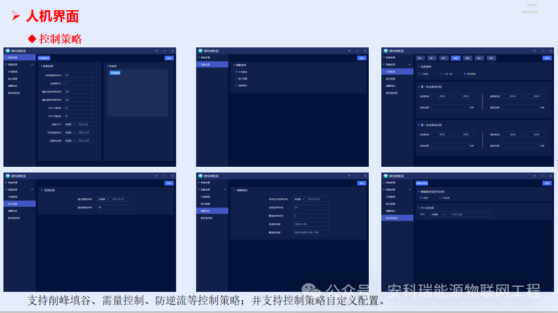This screenshot has height=313, width=558.
Task: Switch to 周二 tab
Action: click(432, 58)
